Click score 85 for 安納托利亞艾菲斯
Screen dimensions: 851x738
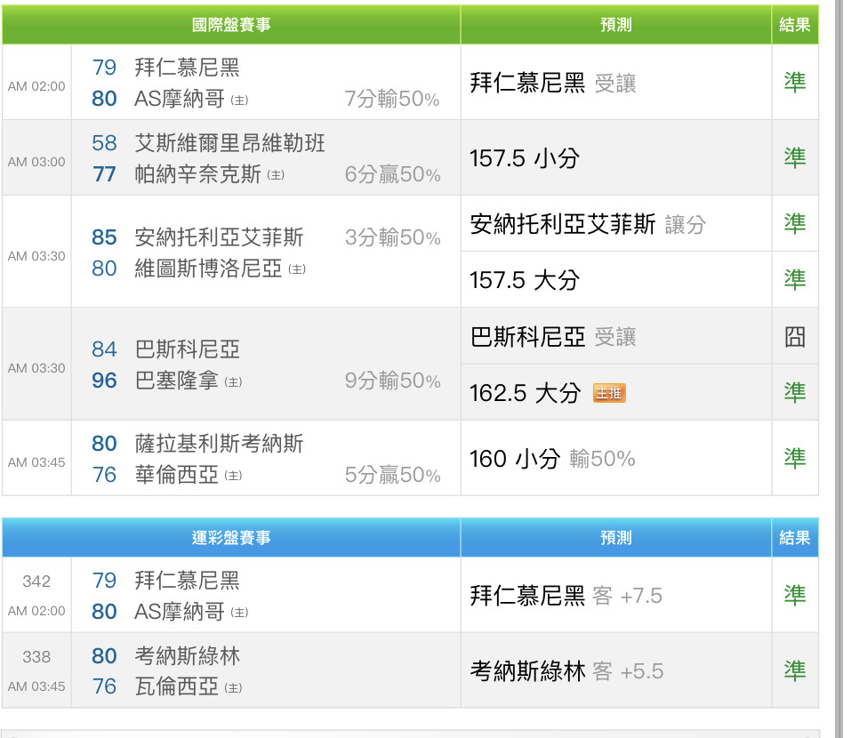pyautogui.click(x=104, y=237)
